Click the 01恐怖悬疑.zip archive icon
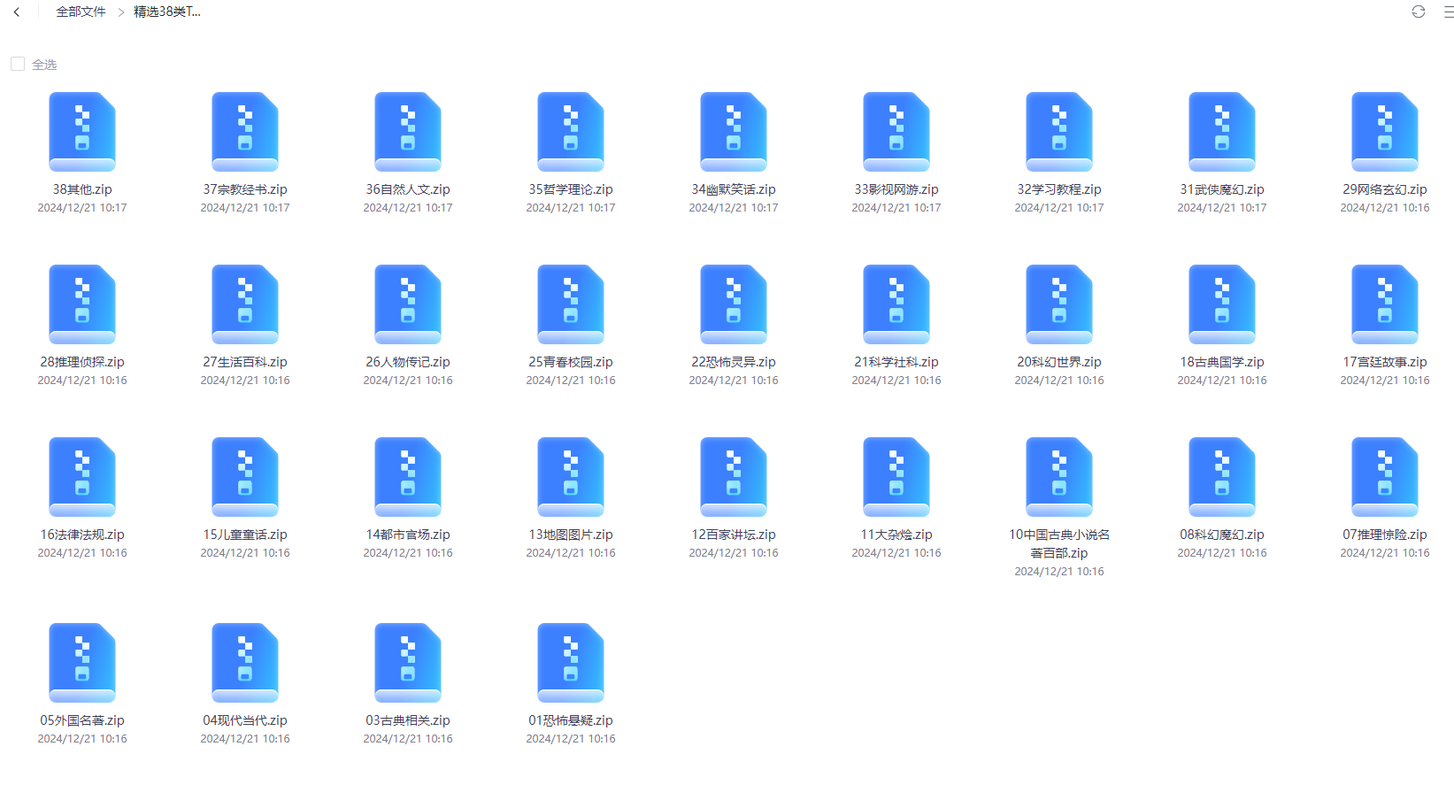This screenshot has width=1454, height=785. tap(571, 663)
